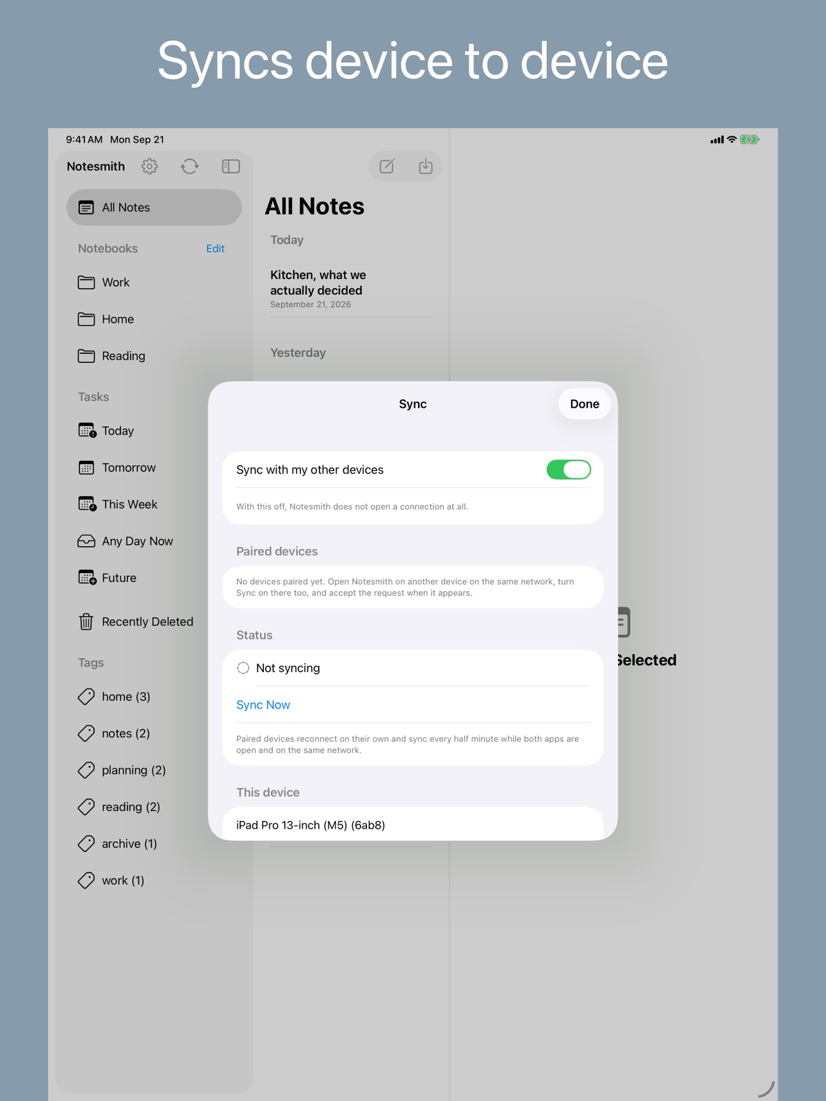Click the Any Day Now inbox icon

(86, 542)
